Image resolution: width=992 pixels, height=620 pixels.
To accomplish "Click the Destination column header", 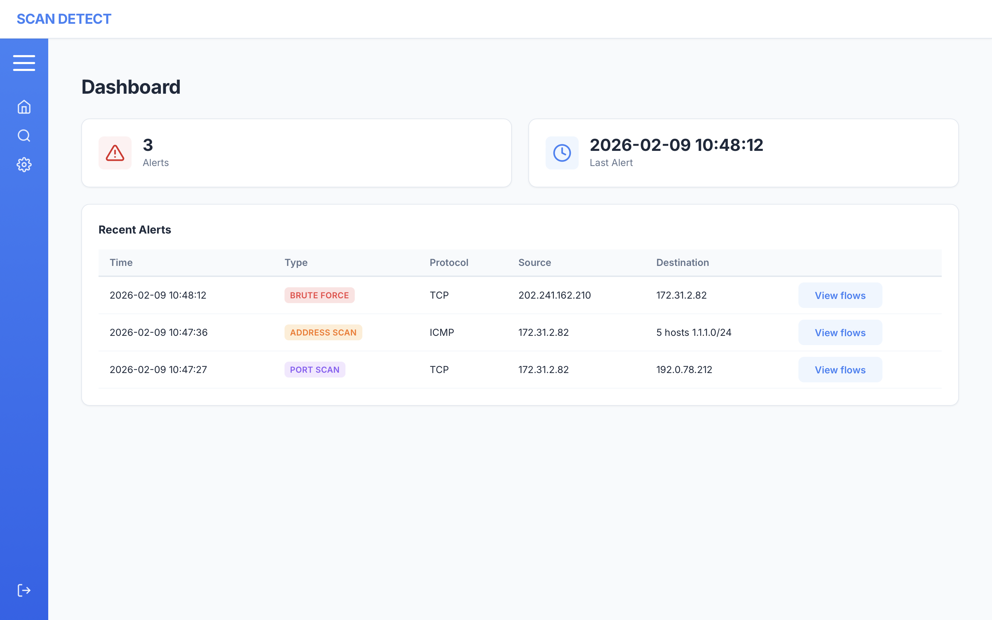I will pos(682,262).
